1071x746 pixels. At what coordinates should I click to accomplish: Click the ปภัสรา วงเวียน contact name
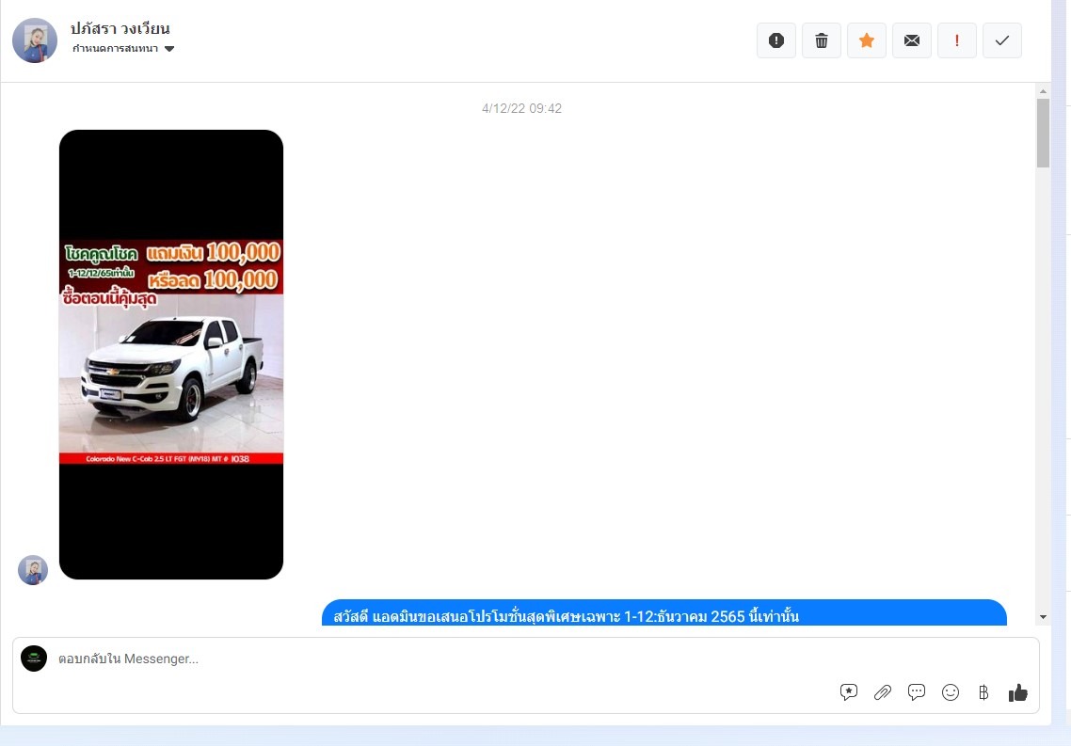click(x=120, y=28)
